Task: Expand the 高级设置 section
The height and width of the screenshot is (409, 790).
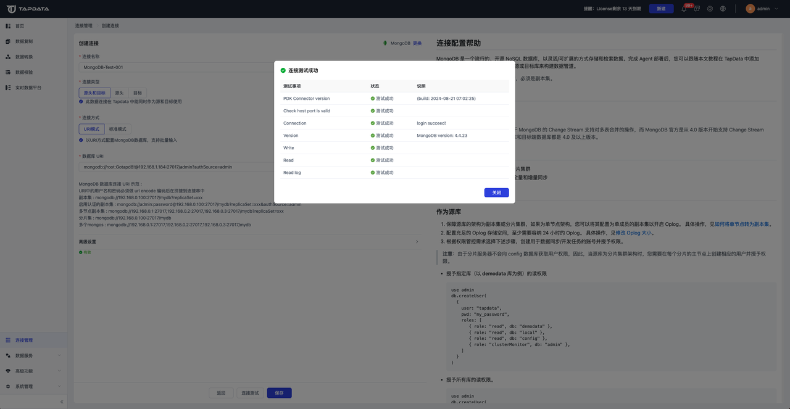Action: [249, 242]
